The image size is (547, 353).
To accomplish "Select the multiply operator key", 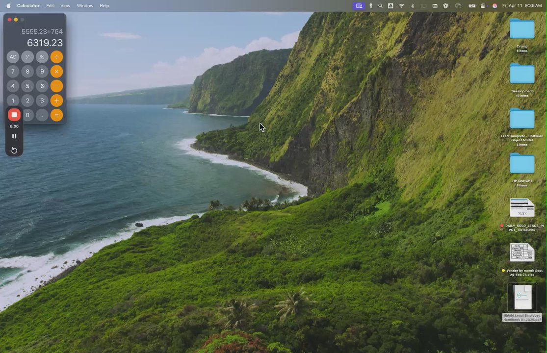I will click(56, 72).
